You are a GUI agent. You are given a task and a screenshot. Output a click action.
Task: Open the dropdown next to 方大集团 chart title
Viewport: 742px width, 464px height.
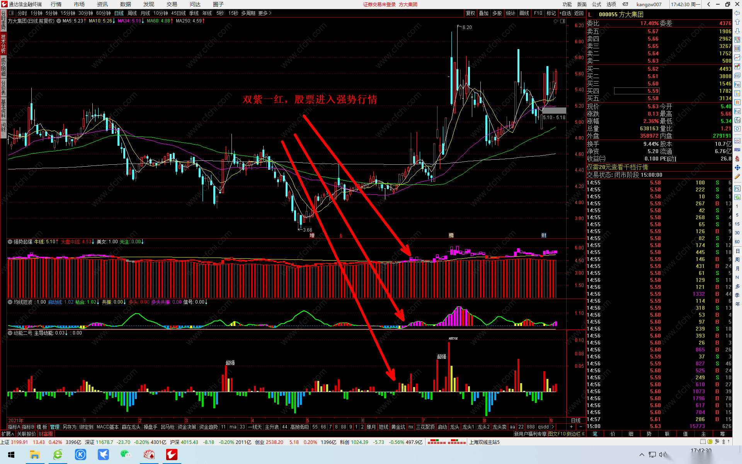tap(59, 21)
